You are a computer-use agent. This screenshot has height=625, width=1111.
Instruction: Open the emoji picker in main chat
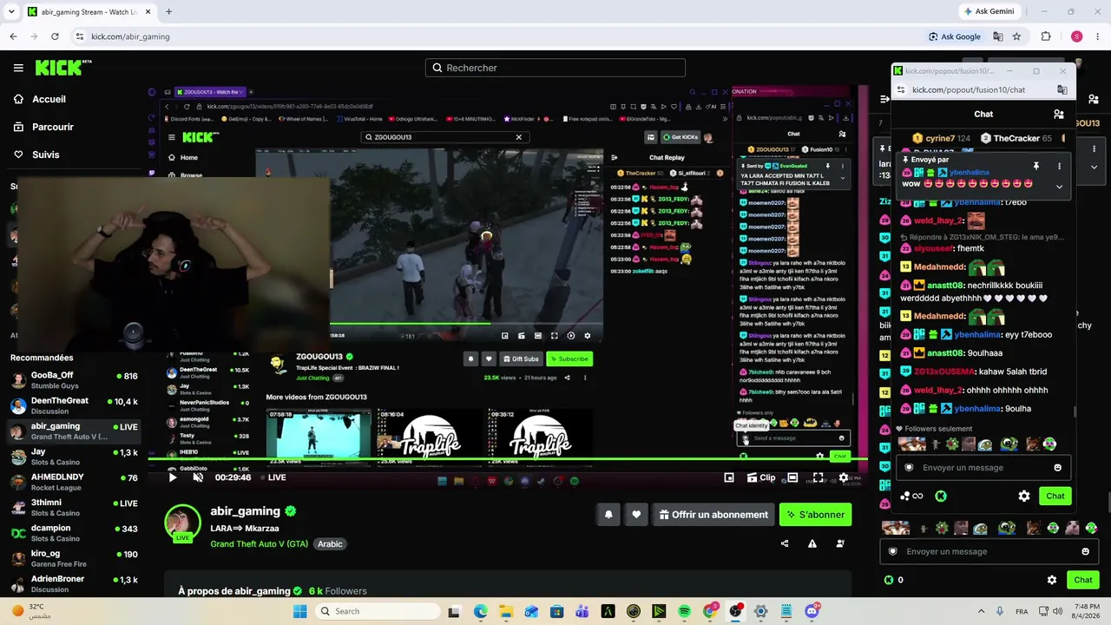(1085, 551)
